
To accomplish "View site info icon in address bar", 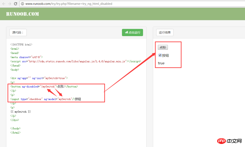I will [x=22, y=4].
